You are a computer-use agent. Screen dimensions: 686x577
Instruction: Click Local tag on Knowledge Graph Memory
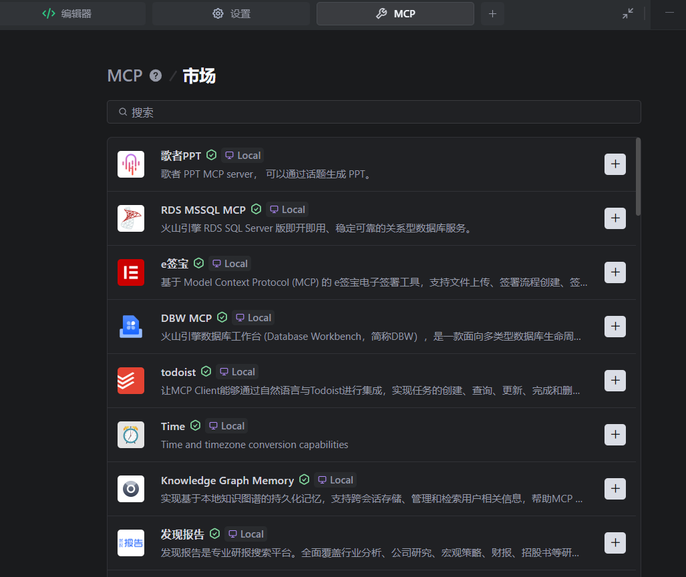pos(335,480)
